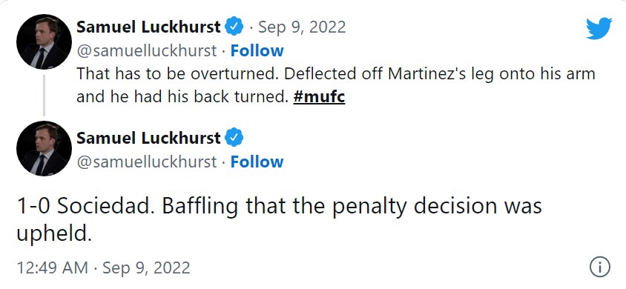Open the profile avatar on the parent tweet
The image size is (626, 289).
[x=44, y=41]
